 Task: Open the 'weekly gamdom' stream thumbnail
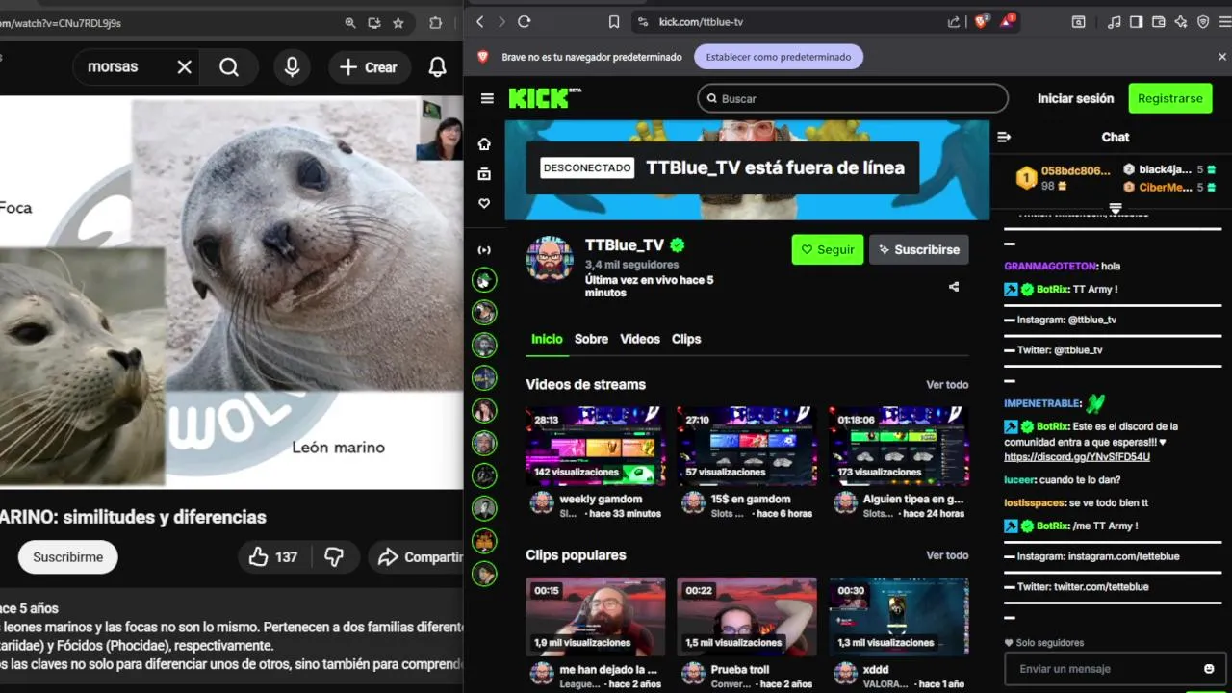pyautogui.click(x=595, y=446)
